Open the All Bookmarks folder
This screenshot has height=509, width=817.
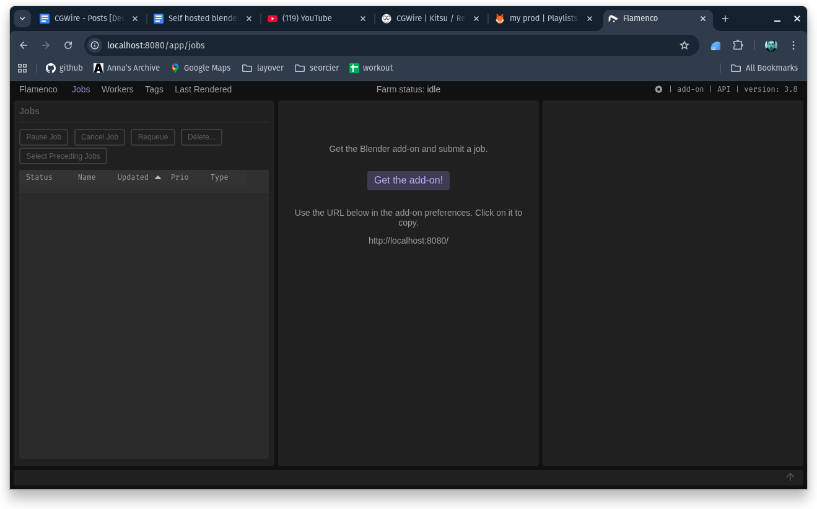(764, 68)
